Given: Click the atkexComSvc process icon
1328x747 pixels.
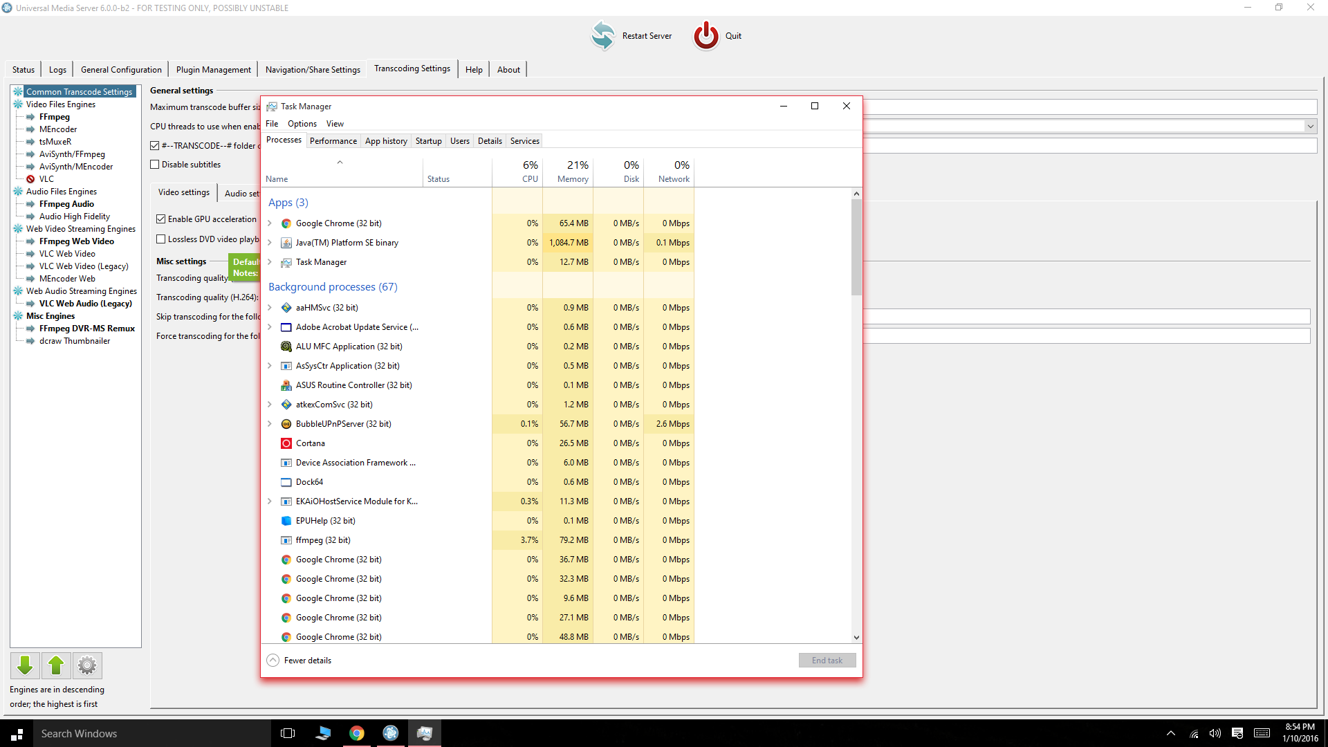Looking at the screenshot, I should pos(286,405).
